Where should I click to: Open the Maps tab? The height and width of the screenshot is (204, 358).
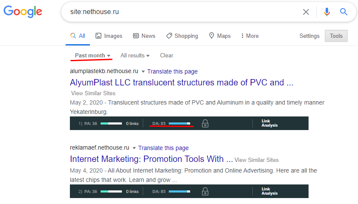click(x=219, y=36)
